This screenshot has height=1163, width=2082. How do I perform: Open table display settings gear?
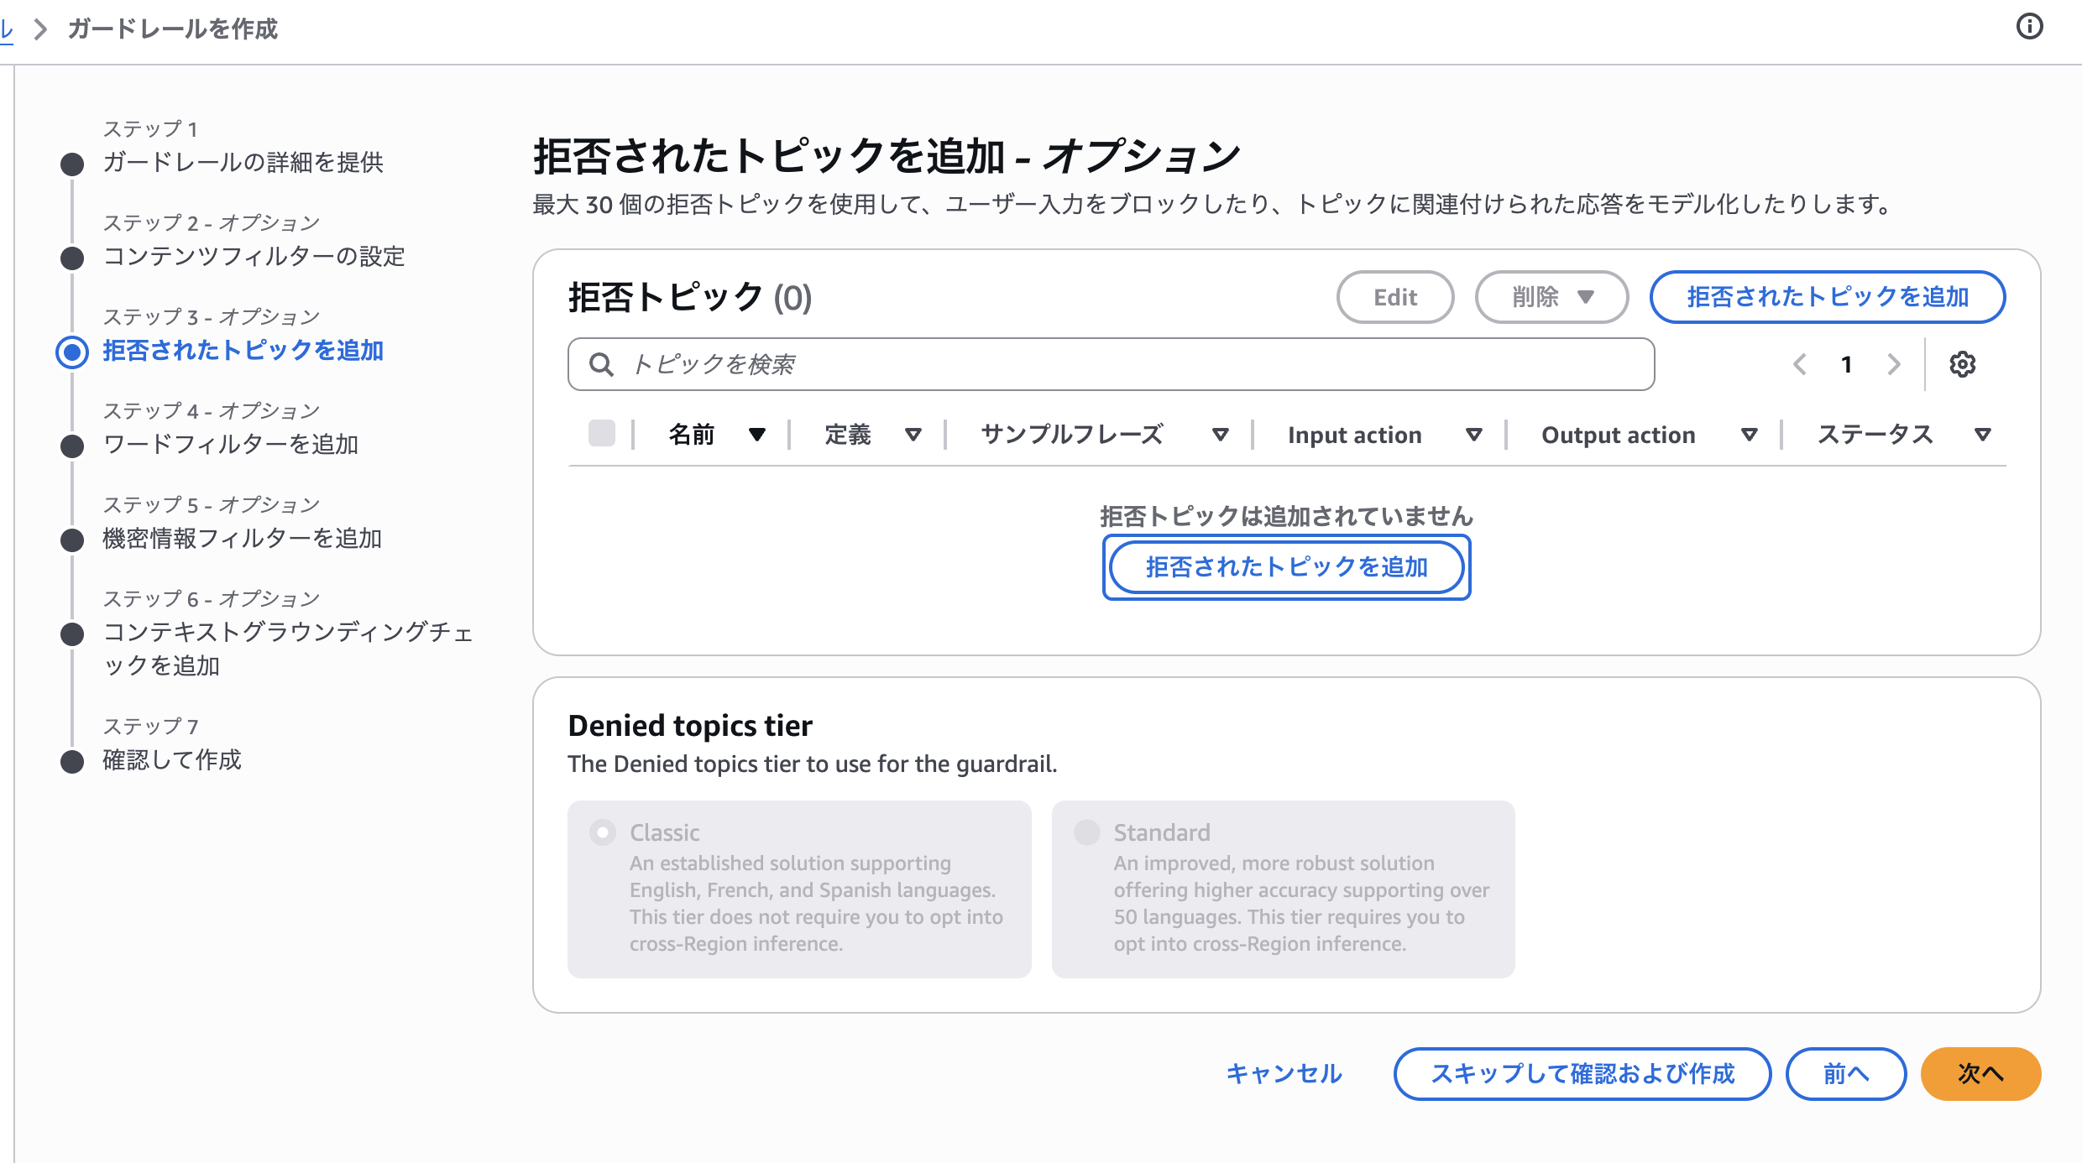tap(1963, 364)
